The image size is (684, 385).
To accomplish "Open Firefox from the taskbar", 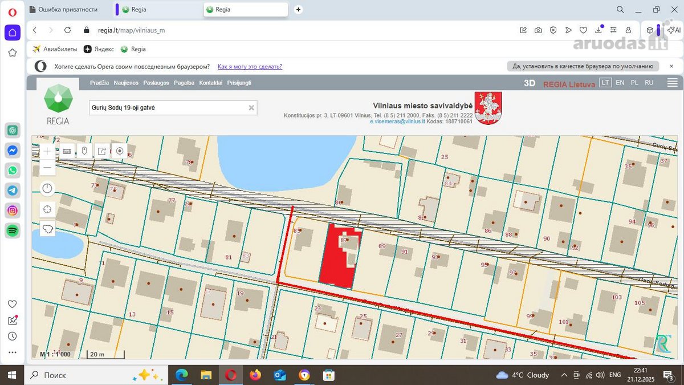I will 255,375.
